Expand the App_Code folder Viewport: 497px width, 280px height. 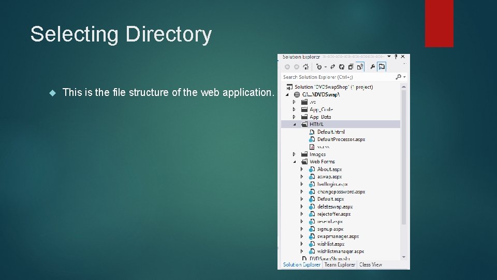(x=294, y=109)
